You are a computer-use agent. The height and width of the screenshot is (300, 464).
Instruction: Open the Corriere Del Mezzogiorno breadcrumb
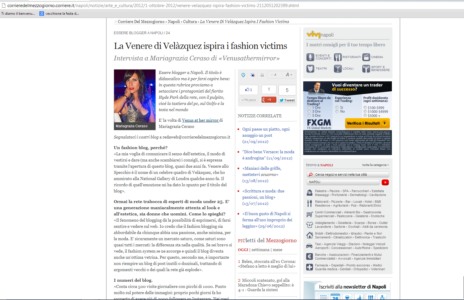pos(141,22)
